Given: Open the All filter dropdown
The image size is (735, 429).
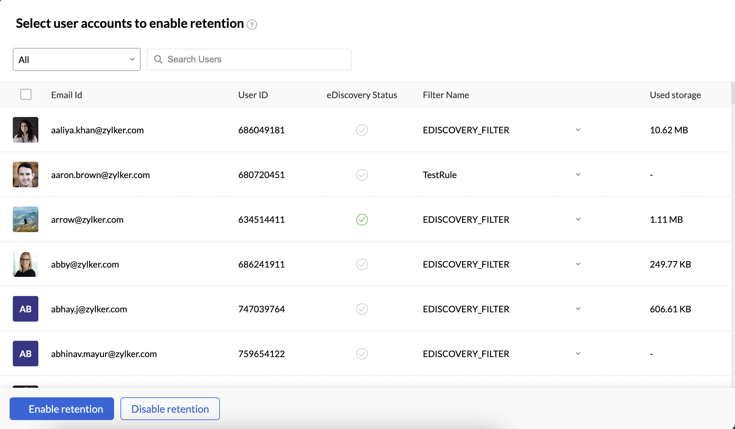Looking at the screenshot, I should point(76,59).
